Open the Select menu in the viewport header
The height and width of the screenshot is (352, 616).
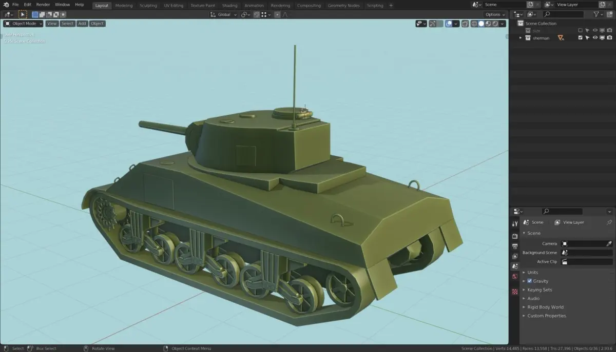click(x=67, y=24)
